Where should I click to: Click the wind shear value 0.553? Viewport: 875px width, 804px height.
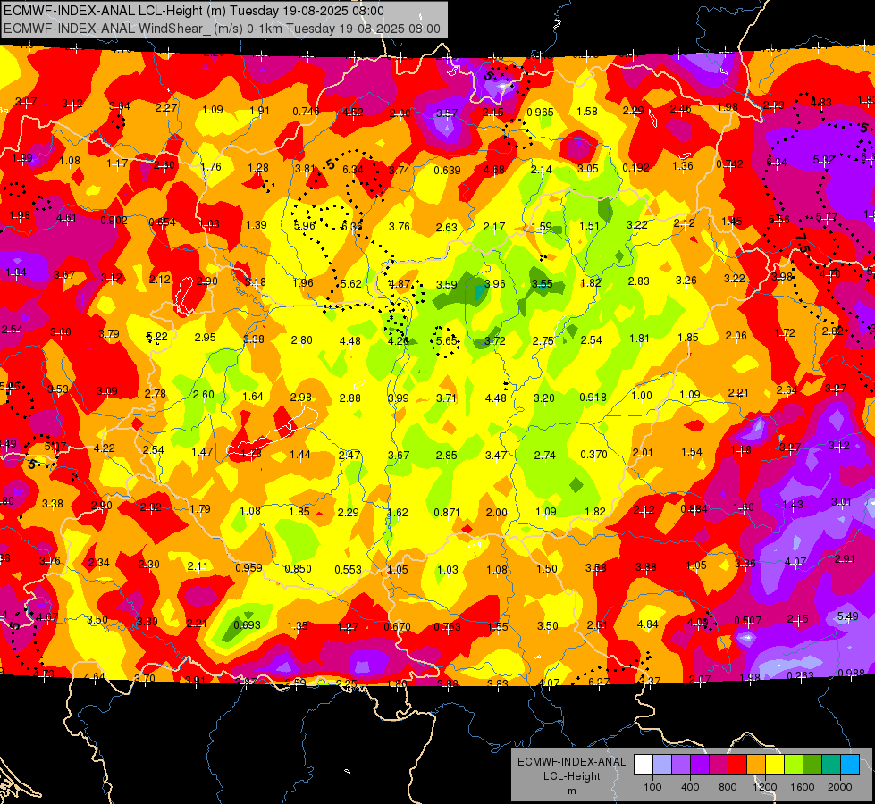click(349, 569)
